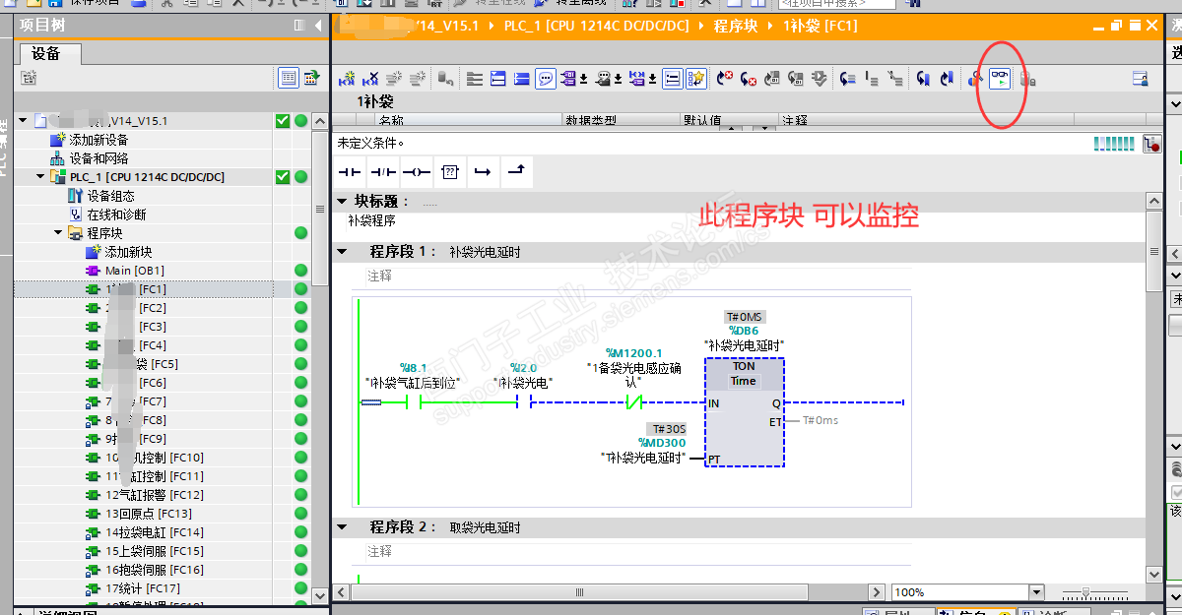
Task: Insert an assignment coil from favorites
Action: coord(417,172)
